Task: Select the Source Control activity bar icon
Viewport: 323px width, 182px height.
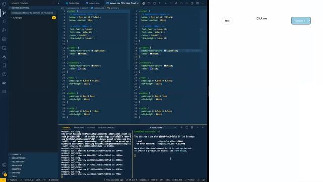Action: click(x=4, y=13)
